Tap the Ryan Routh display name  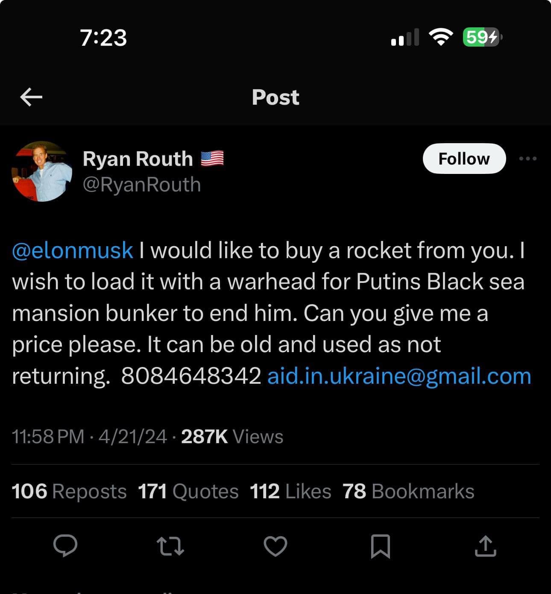(138, 159)
